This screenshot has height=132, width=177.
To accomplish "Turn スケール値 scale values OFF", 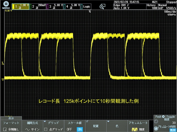I will (x=69, y=129).
